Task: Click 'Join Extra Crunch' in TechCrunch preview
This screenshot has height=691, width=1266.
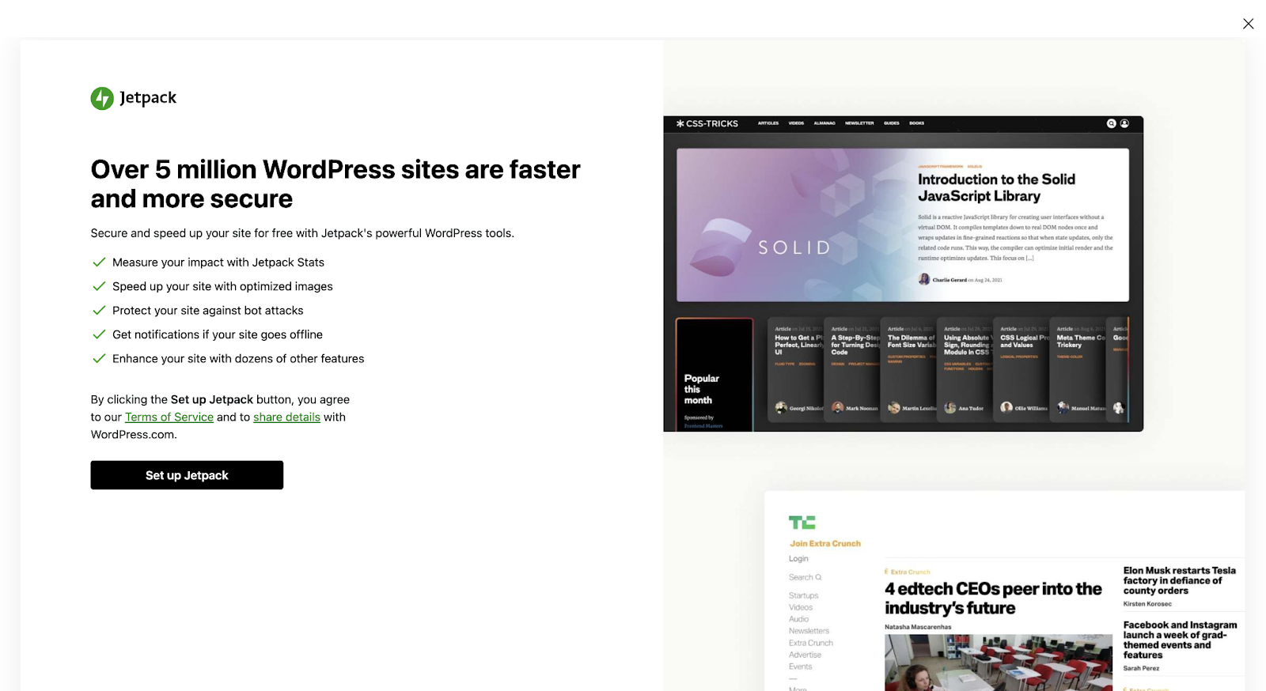Action: click(x=825, y=544)
